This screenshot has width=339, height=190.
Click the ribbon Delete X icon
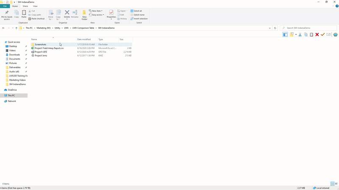point(67,13)
